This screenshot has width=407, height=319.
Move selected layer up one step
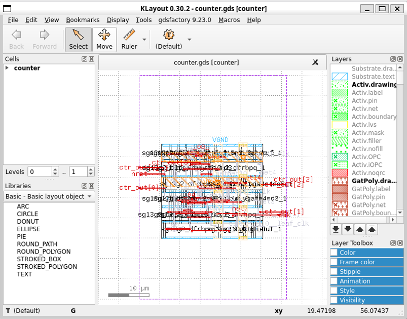click(360, 229)
